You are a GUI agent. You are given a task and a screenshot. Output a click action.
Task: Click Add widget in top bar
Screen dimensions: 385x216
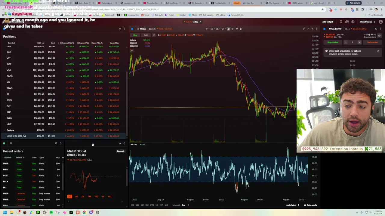[x=328, y=22]
